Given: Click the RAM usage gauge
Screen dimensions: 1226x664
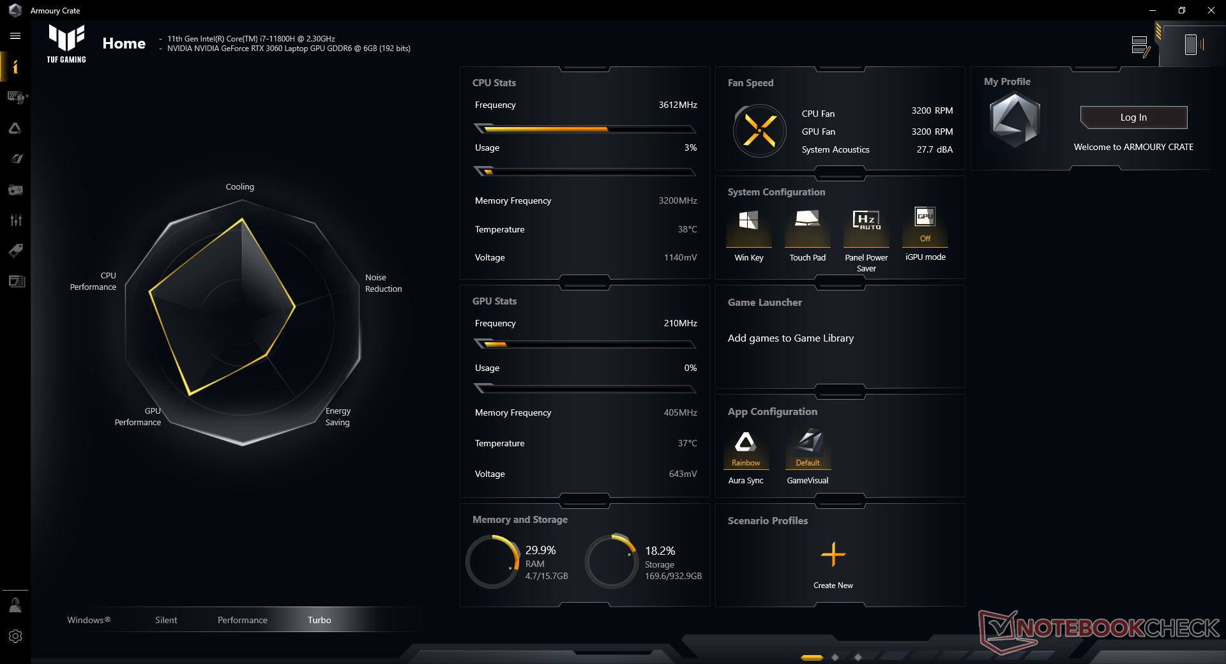Looking at the screenshot, I should 493,561.
